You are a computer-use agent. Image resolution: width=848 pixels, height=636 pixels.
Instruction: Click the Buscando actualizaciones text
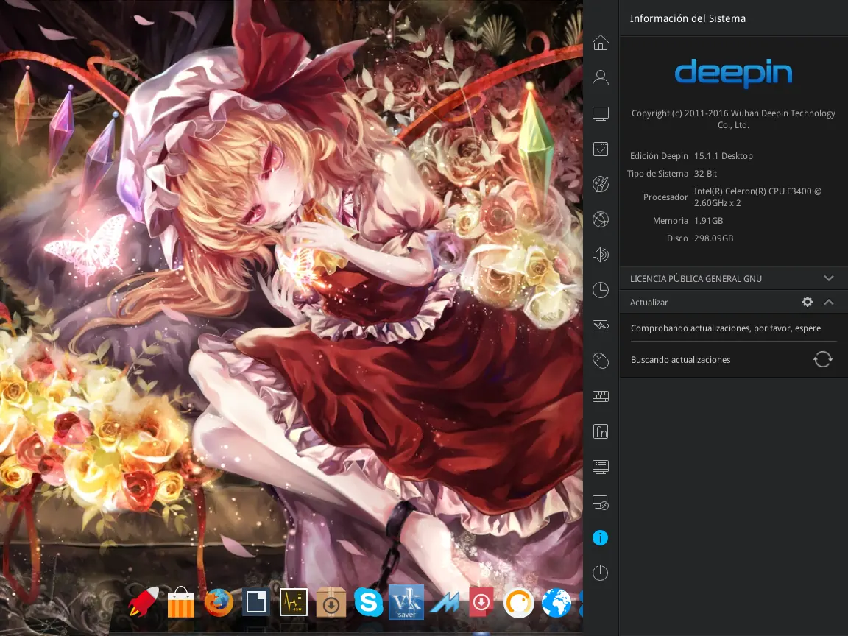pyautogui.click(x=680, y=360)
